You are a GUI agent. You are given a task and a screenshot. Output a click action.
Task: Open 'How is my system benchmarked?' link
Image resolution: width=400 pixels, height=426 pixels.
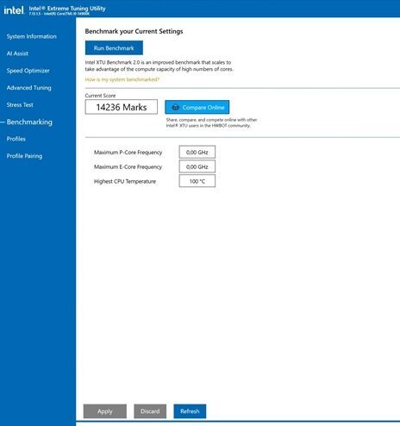[x=122, y=79]
